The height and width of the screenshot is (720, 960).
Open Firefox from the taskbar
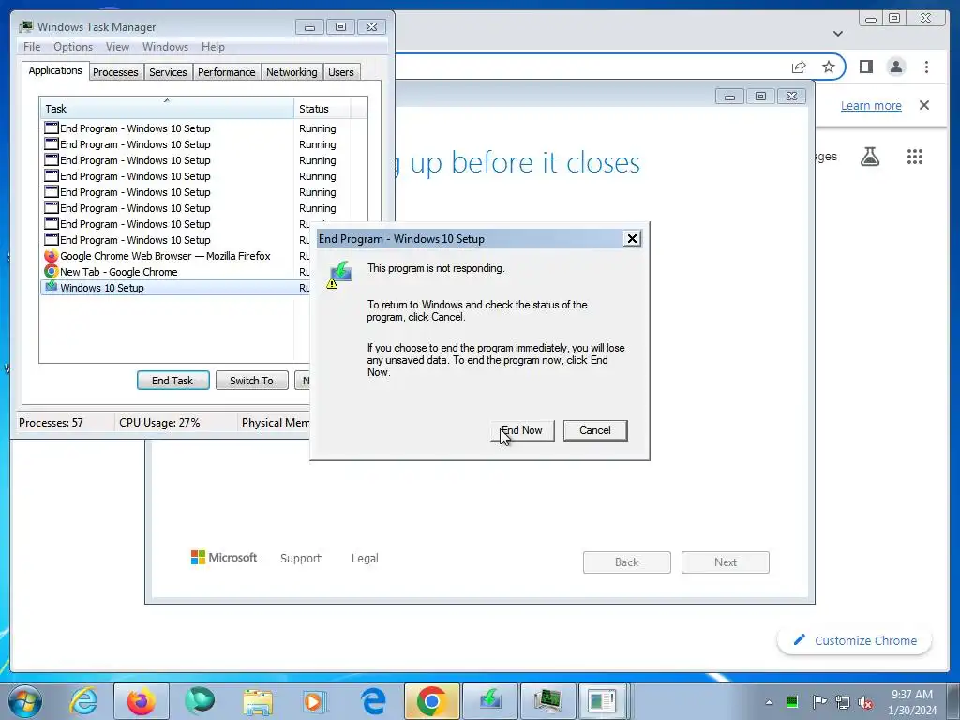coord(141,701)
